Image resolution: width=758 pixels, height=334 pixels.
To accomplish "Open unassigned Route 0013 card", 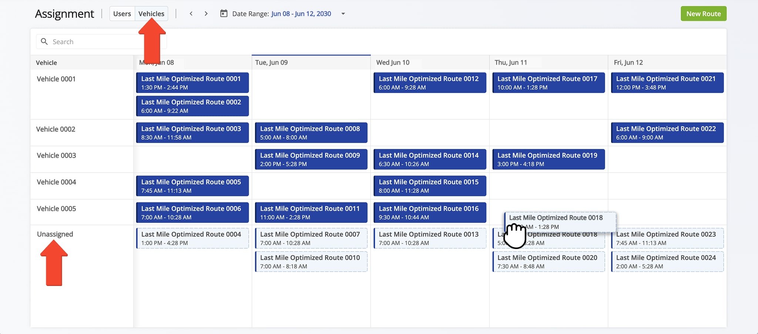I will [430, 238].
